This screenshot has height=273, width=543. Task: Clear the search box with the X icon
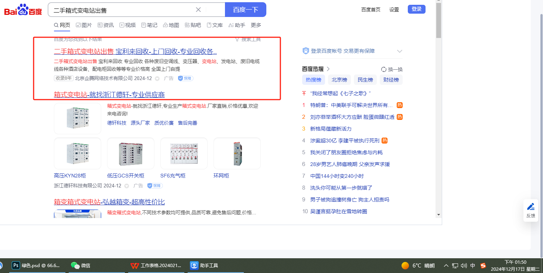tap(198, 10)
